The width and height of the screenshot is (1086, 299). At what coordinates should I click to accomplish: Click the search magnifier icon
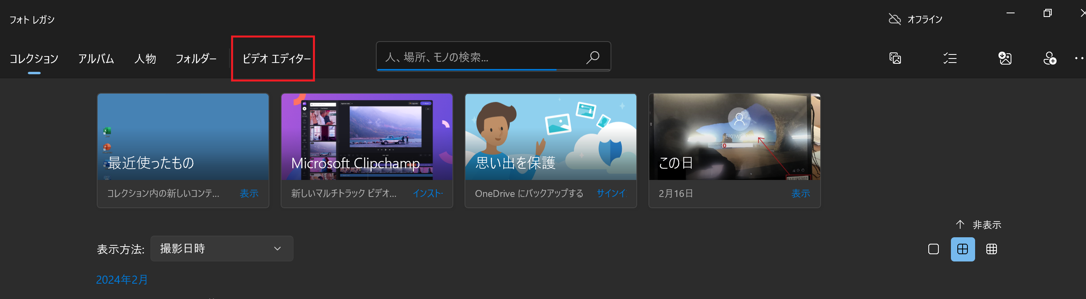coord(592,57)
